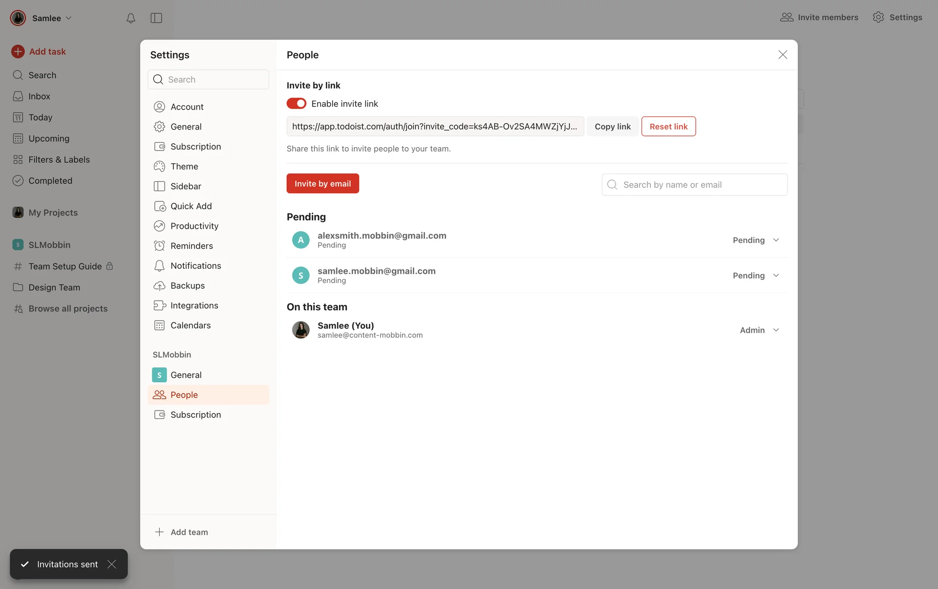This screenshot has height=589, width=938.
Task: Click the Copy link button
Action: [612, 127]
